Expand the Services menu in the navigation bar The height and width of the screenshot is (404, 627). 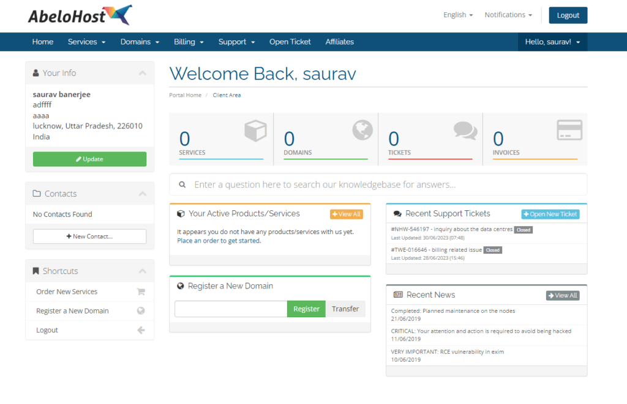pyautogui.click(x=86, y=42)
